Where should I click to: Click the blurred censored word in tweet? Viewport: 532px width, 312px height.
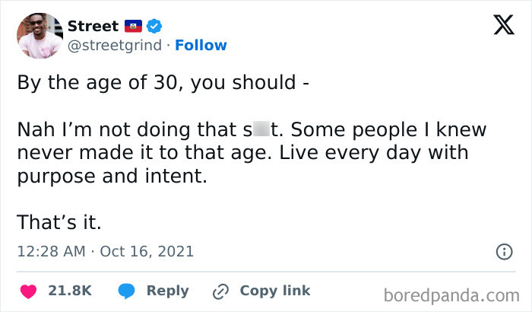tap(263, 130)
